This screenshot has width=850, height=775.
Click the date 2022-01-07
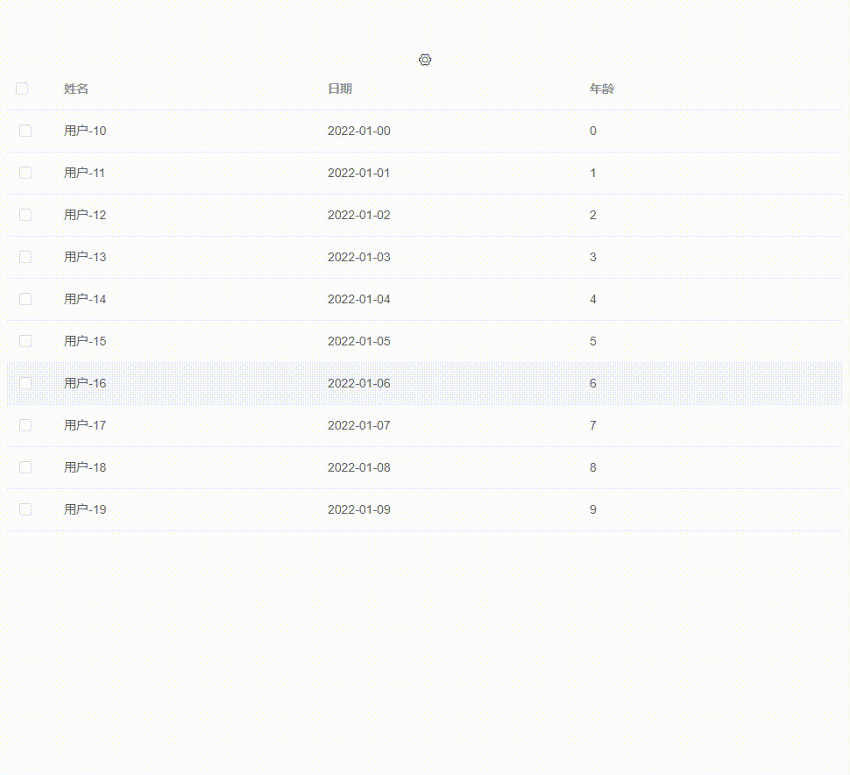point(359,425)
